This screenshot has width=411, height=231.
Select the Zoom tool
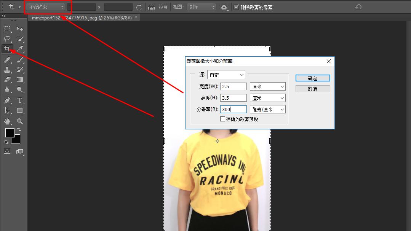coord(20,121)
